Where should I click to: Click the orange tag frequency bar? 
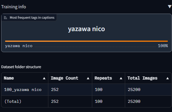point(86,41)
